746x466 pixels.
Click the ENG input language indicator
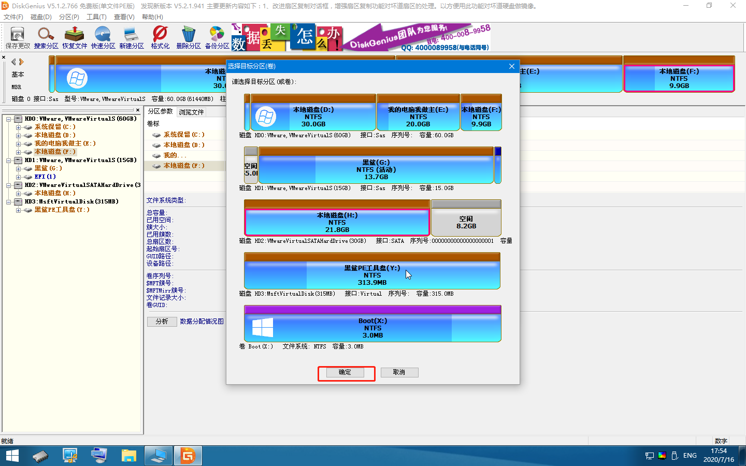[690, 456]
